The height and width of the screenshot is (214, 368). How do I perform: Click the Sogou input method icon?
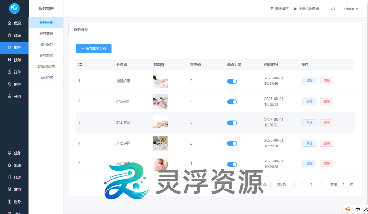348,209
